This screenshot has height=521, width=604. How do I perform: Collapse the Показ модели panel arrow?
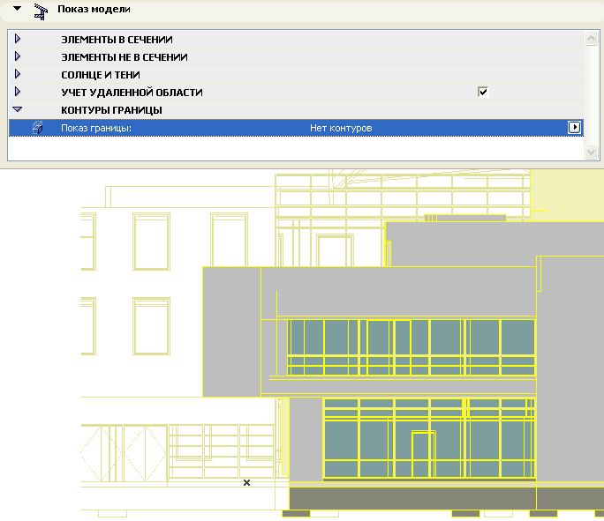(x=18, y=9)
